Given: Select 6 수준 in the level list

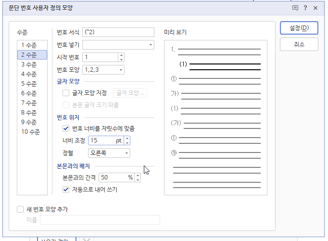Looking at the screenshot, I should (x=32, y=93).
